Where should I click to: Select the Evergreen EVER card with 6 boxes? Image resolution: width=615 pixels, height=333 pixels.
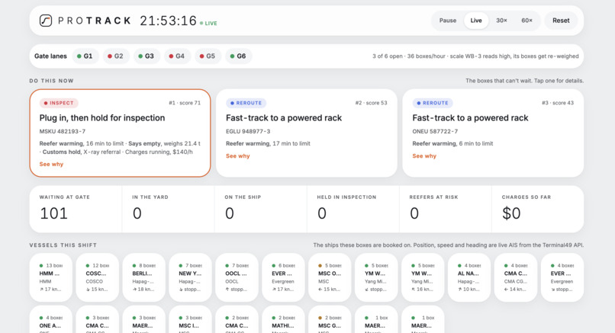tap(283, 277)
